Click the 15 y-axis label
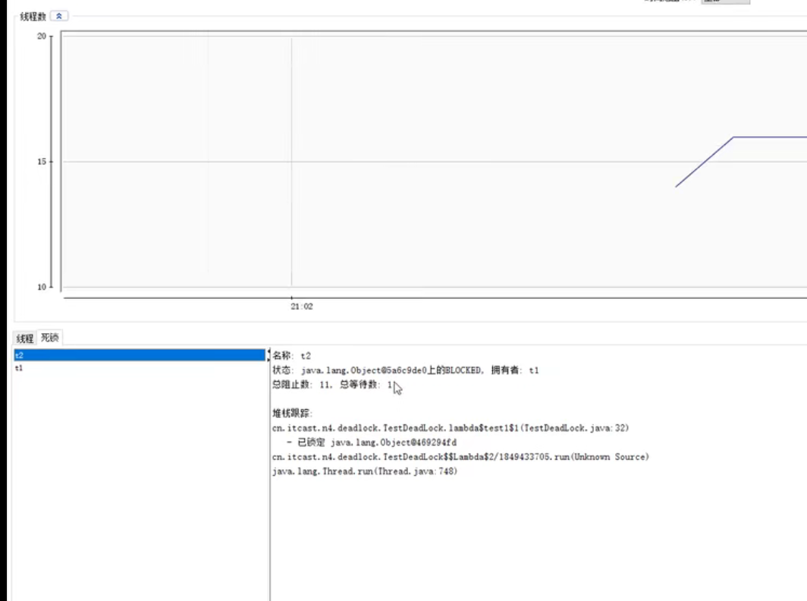The width and height of the screenshot is (807, 601). (x=42, y=162)
